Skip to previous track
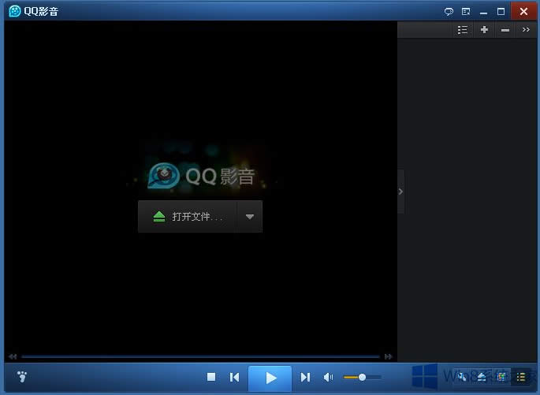This screenshot has width=540, height=395. (235, 378)
